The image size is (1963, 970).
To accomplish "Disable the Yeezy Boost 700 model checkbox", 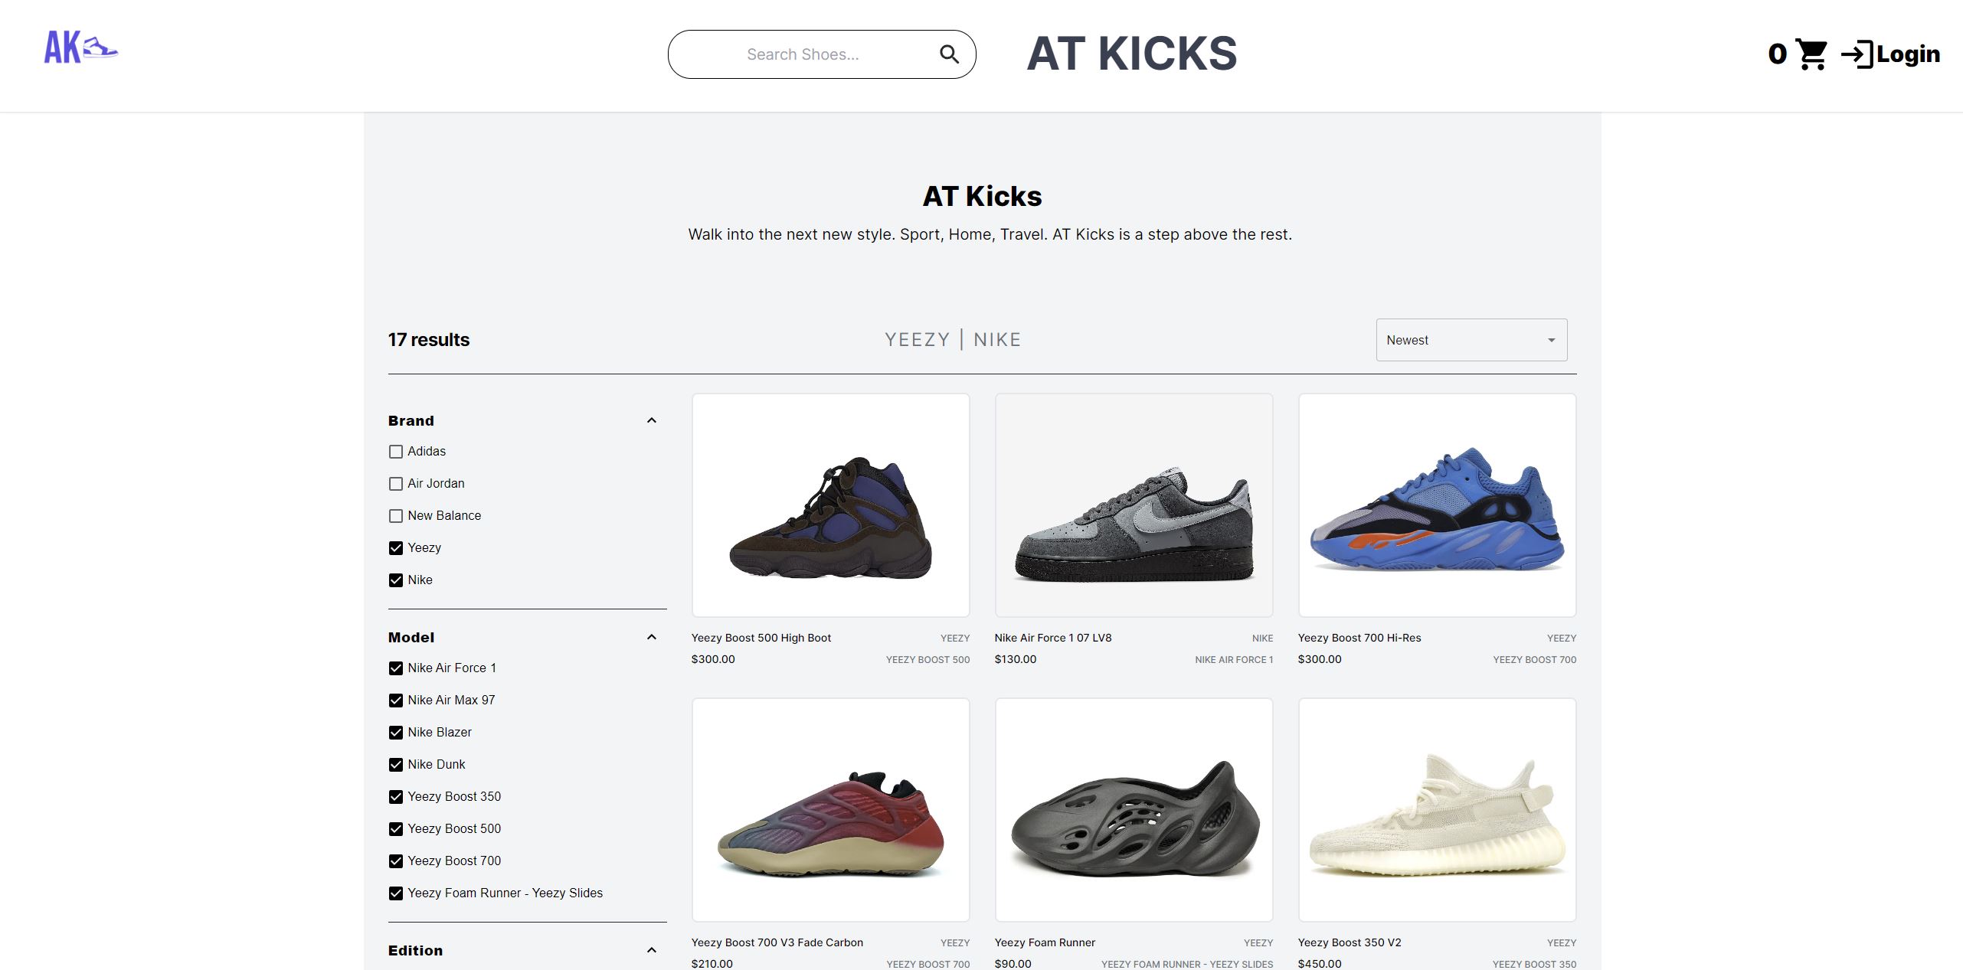I will [396, 861].
